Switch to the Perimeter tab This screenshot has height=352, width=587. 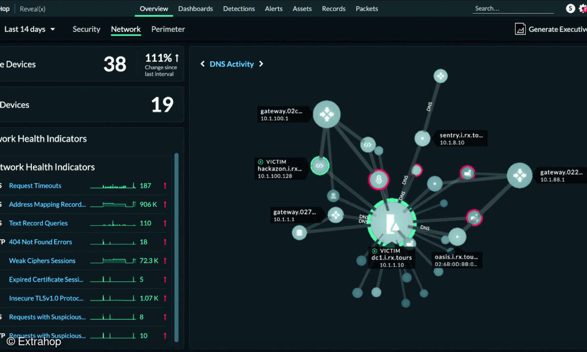click(x=168, y=29)
